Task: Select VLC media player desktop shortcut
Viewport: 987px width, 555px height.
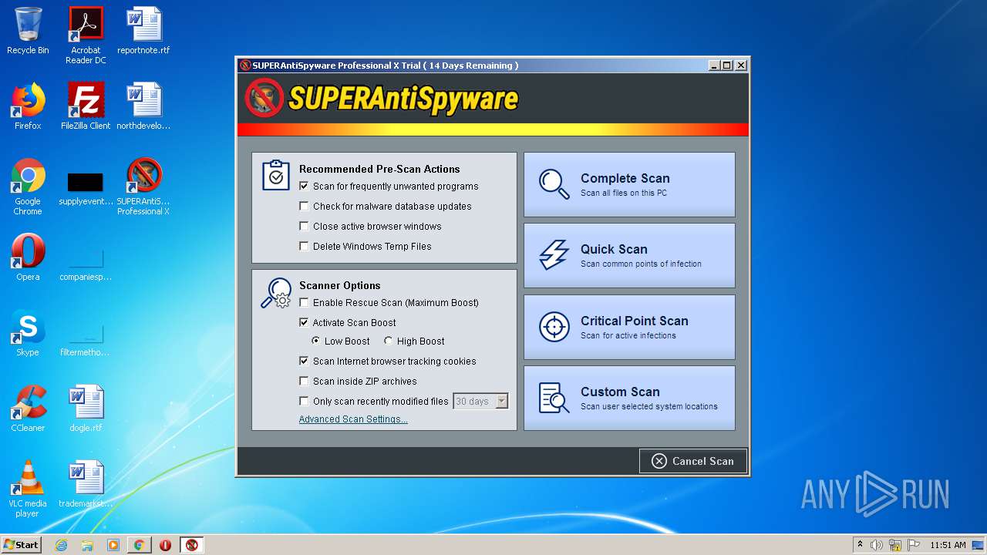Action: coord(28,489)
